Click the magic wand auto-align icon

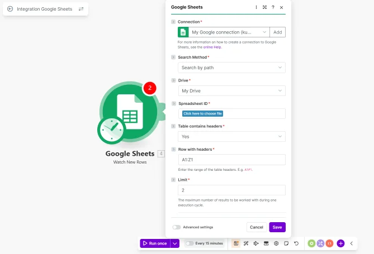click(x=246, y=243)
